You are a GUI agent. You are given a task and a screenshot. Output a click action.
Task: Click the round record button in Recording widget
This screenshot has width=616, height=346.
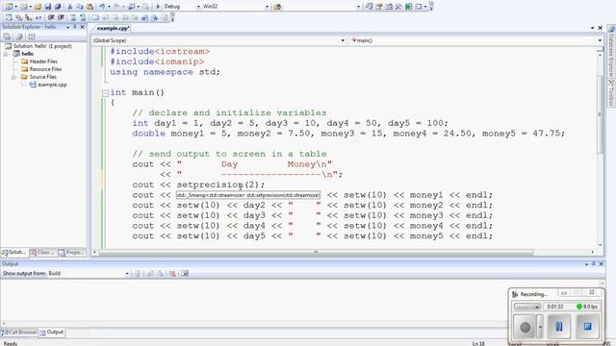(525, 327)
